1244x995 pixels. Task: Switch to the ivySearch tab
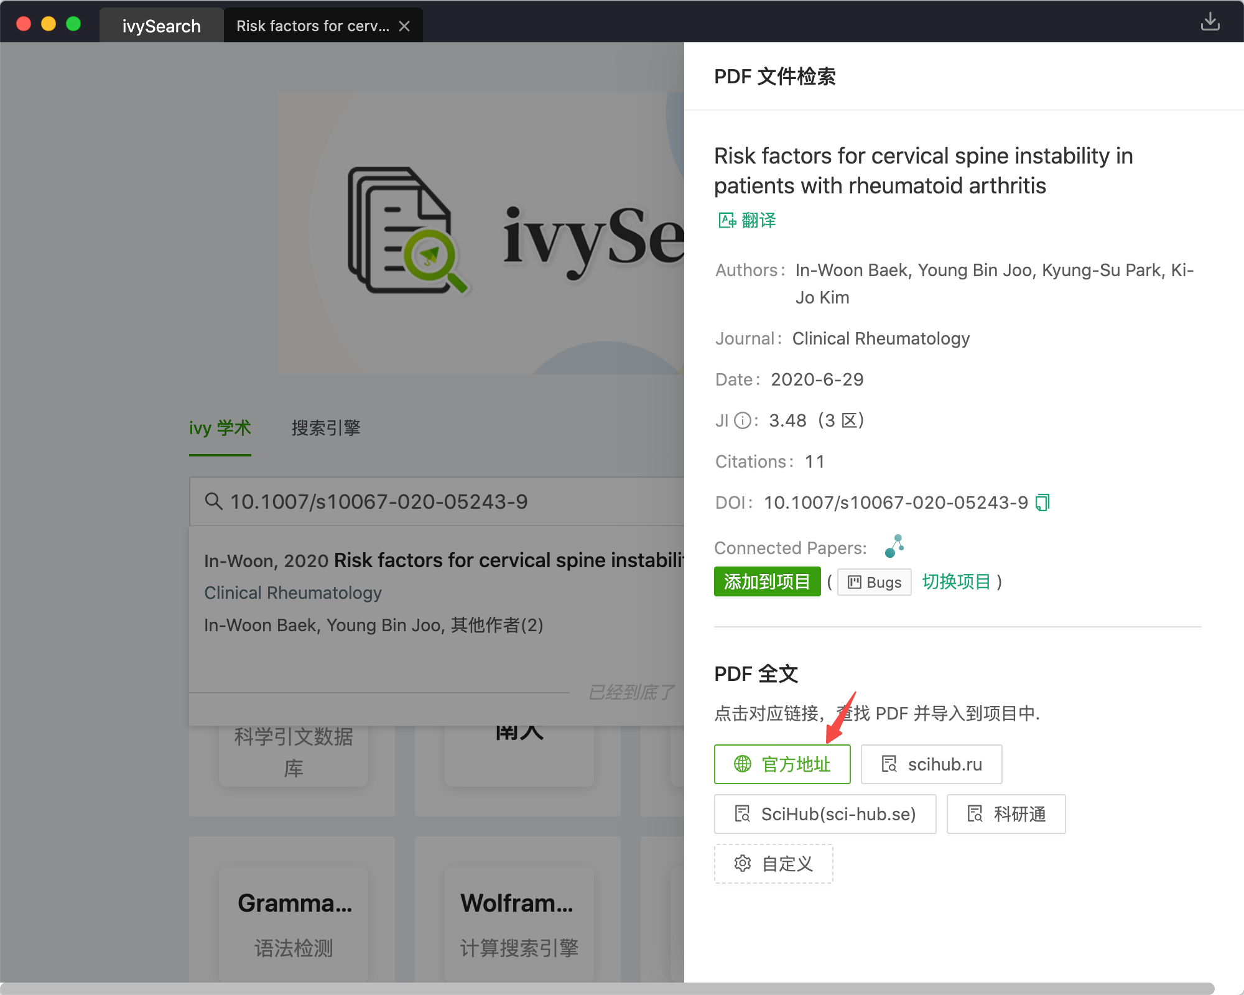[161, 25]
